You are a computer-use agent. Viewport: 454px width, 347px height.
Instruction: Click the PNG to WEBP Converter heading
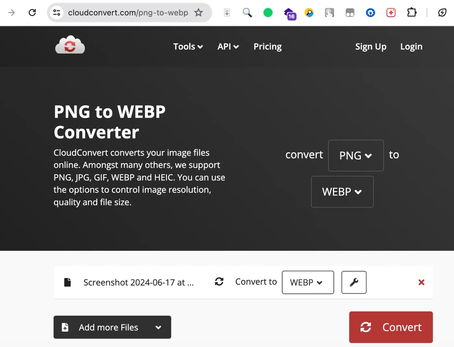click(110, 122)
